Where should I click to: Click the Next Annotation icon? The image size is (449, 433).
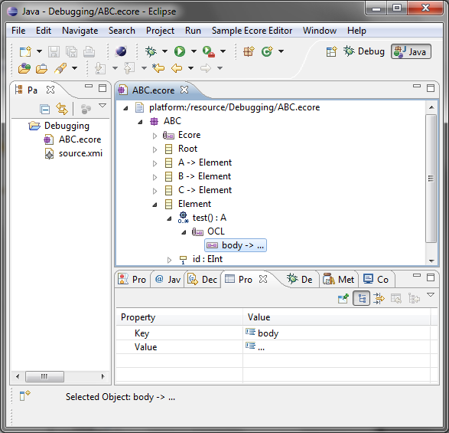point(100,68)
